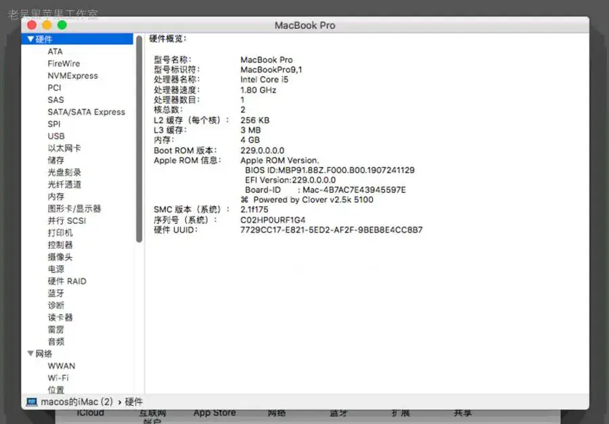The image size is (609, 424).
Task: Click the 3 MB L3 cache value
Action: click(250, 130)
